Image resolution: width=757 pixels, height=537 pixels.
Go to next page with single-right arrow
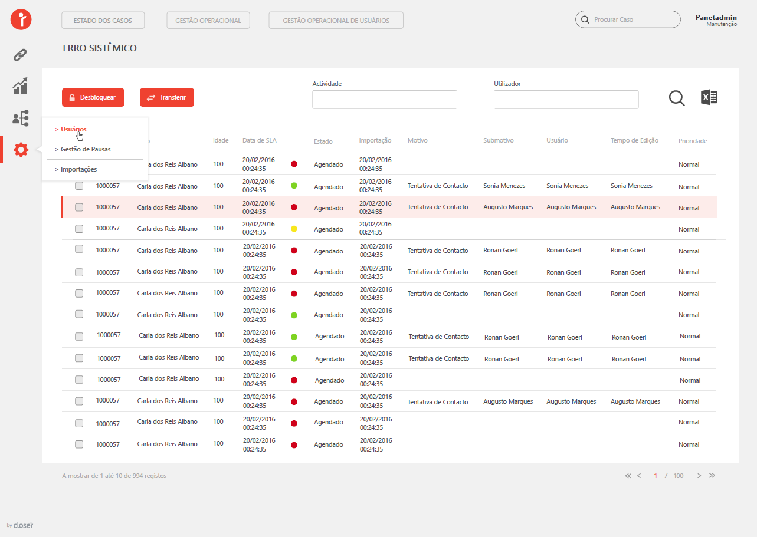699,476
